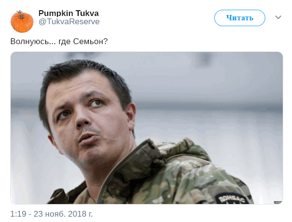Open the tweet timestamp 1:19 - 23 нояб. 2018
The height and width of the screenshot is (222, 292).
tap(52, 214)
